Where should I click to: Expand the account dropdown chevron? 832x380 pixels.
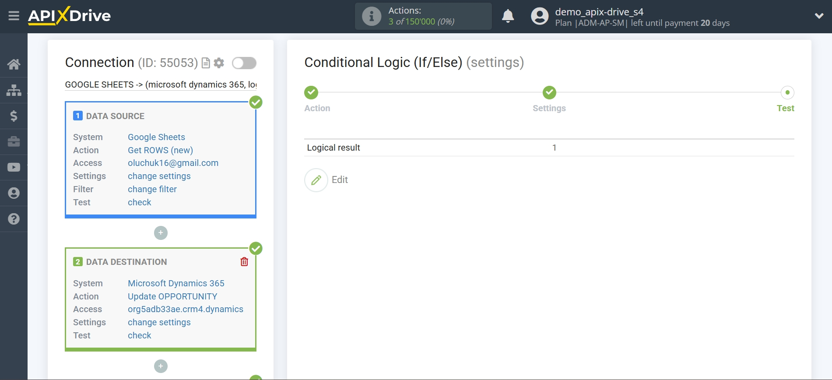pyautogui.click(x=819, y=16)
